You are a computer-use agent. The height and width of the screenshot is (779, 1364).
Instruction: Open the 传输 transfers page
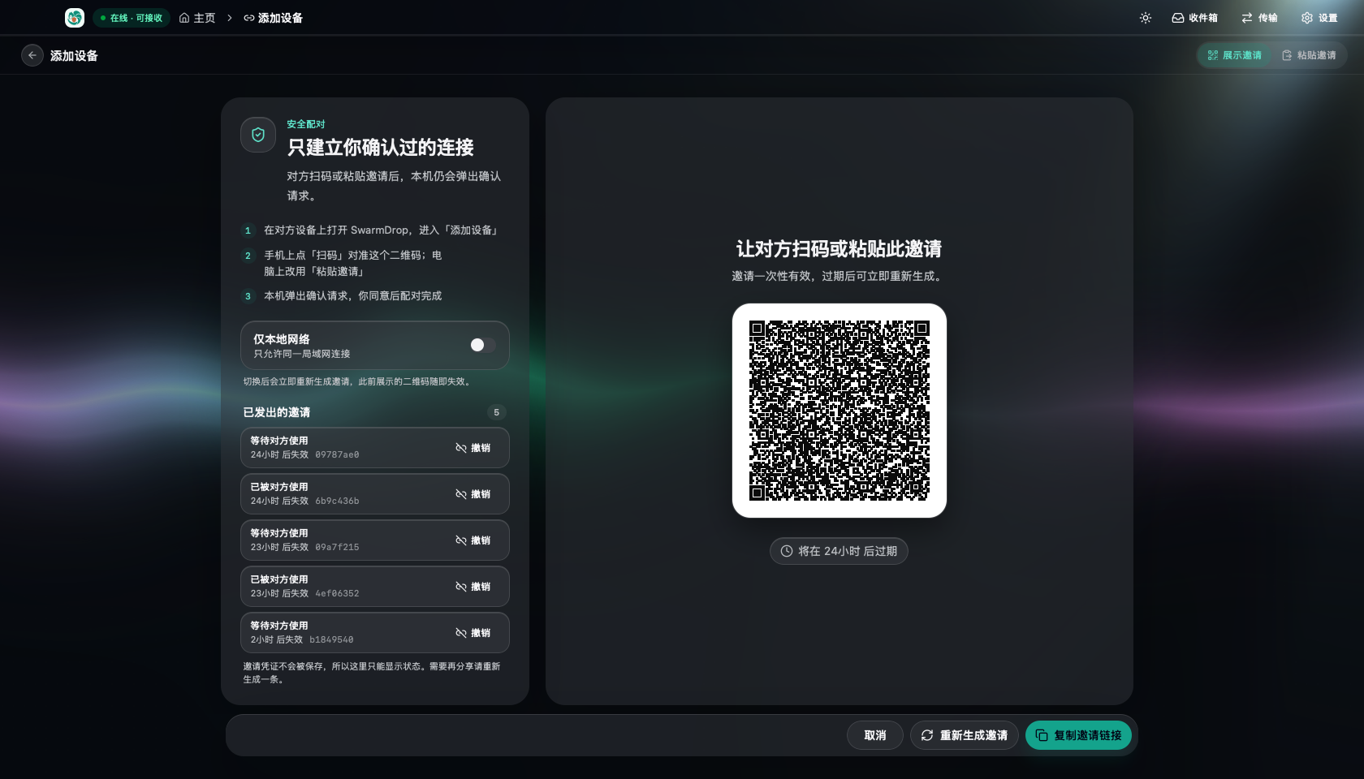[x=1259, y=18]
